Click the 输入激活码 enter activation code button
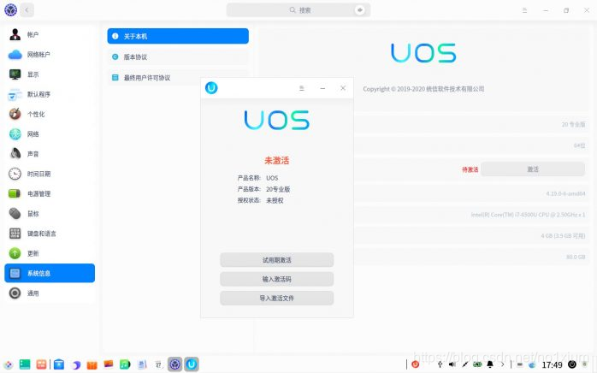The image size is (597, 373). tap(277, 279)
